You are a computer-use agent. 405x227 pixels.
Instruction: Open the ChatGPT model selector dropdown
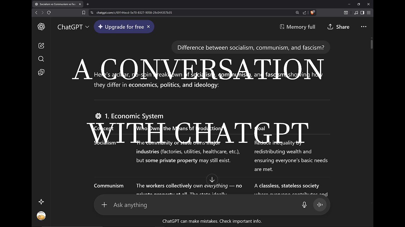click(x=73, y=27)
